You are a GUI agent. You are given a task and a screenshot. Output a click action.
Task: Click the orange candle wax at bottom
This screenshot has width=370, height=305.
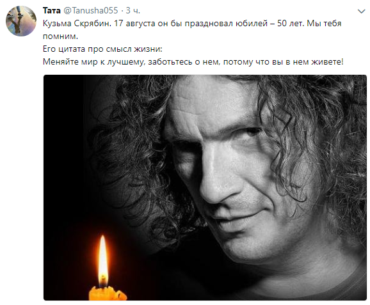pyautogui.click(x=108, y=293)
